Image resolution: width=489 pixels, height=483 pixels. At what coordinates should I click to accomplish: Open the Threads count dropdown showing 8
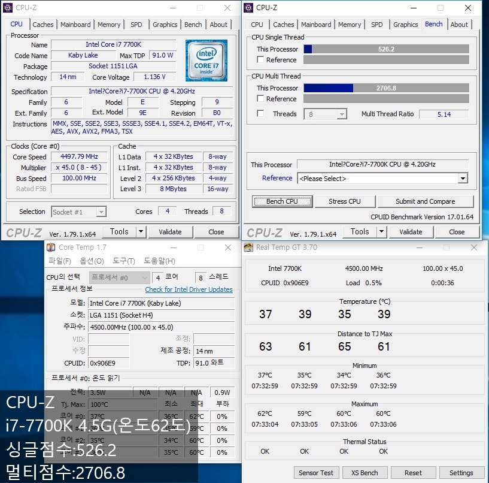(x=325, y=114)
